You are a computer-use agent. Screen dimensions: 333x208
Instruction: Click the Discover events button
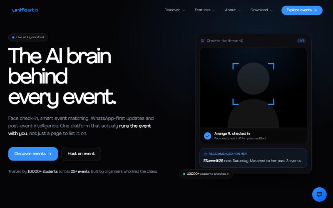point(33,154)
